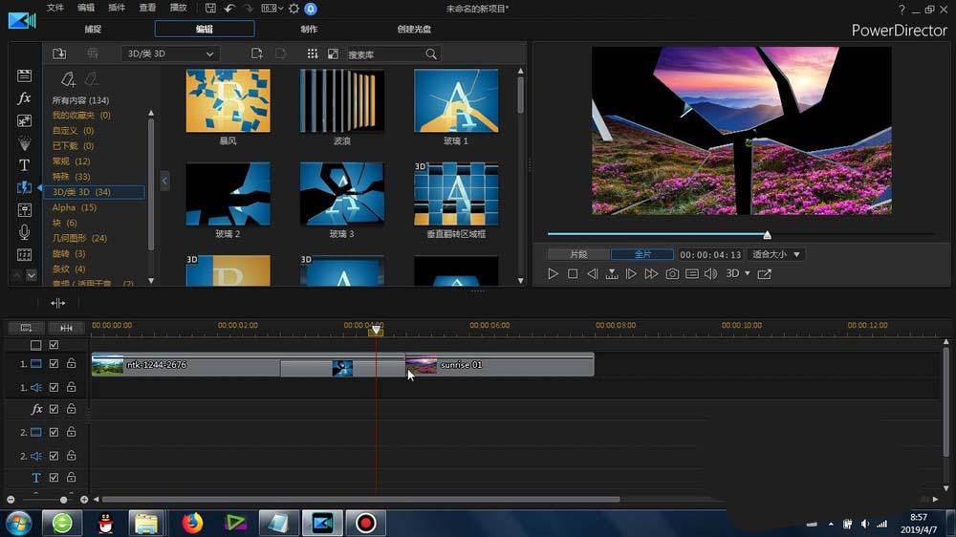This screenshot has height=537, width=956.
Task: Adjust preview volume speaker icon
Action: (710, 273)
